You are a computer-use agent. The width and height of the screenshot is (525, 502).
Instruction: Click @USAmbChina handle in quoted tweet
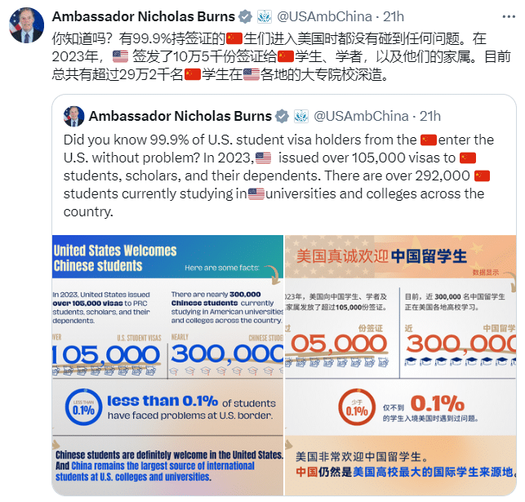pyautogui.click(x=361, y=116)
